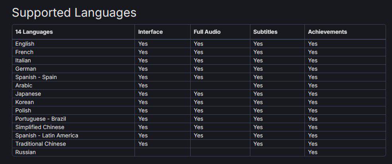
Task: Select the Traditional Chinese row label
Action: [41, 144]
